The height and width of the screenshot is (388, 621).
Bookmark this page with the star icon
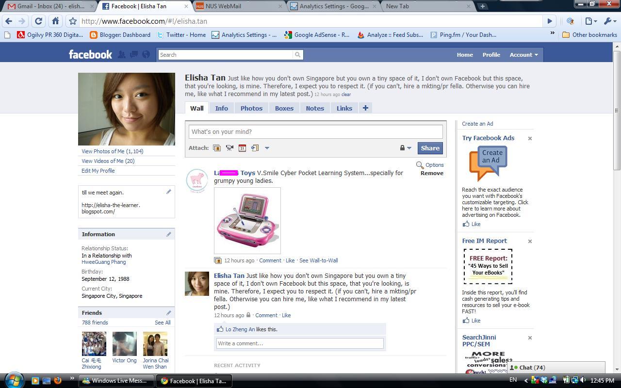pos(73,21)
